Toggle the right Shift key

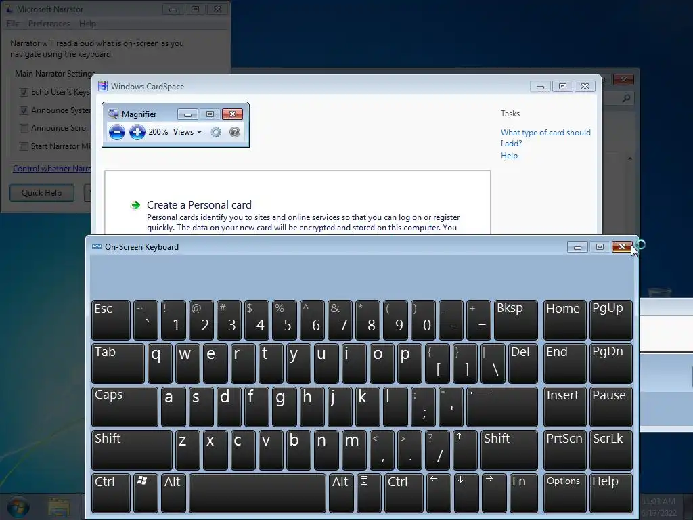509,450
